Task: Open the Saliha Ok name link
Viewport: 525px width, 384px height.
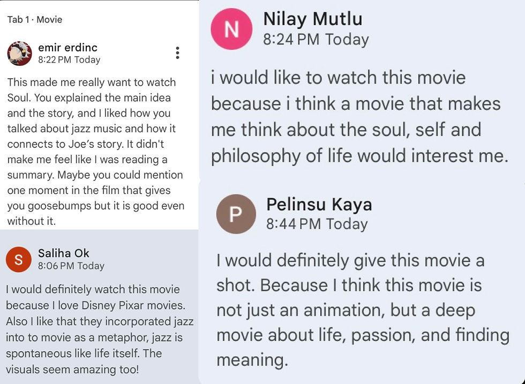Action: tap(64, 253)
